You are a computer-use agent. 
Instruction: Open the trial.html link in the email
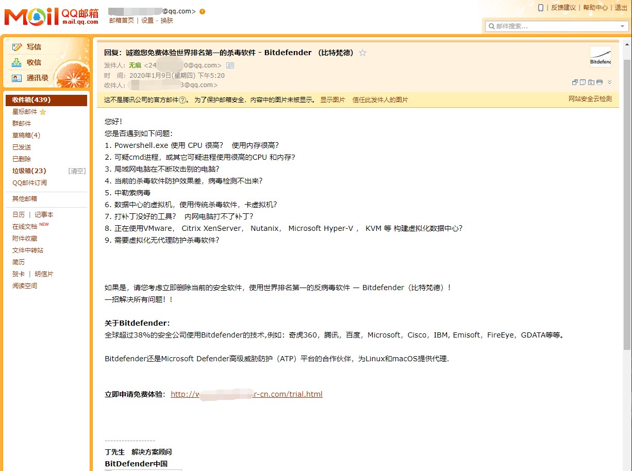pyautogui.click(x=246, y=394)
